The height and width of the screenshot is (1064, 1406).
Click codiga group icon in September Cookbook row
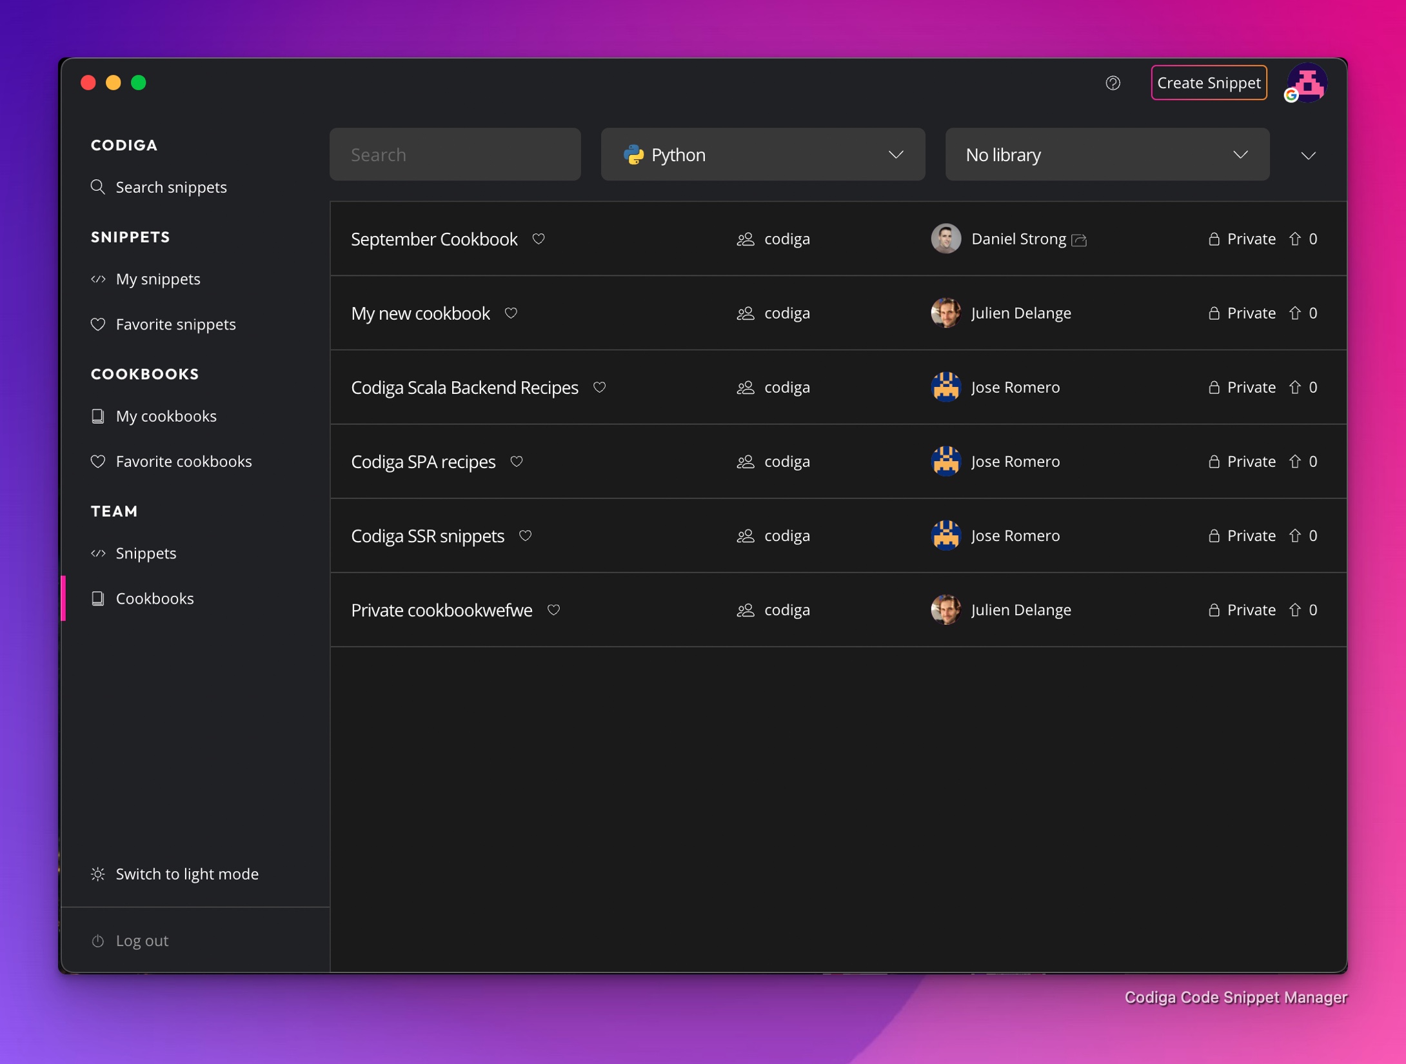746,239
